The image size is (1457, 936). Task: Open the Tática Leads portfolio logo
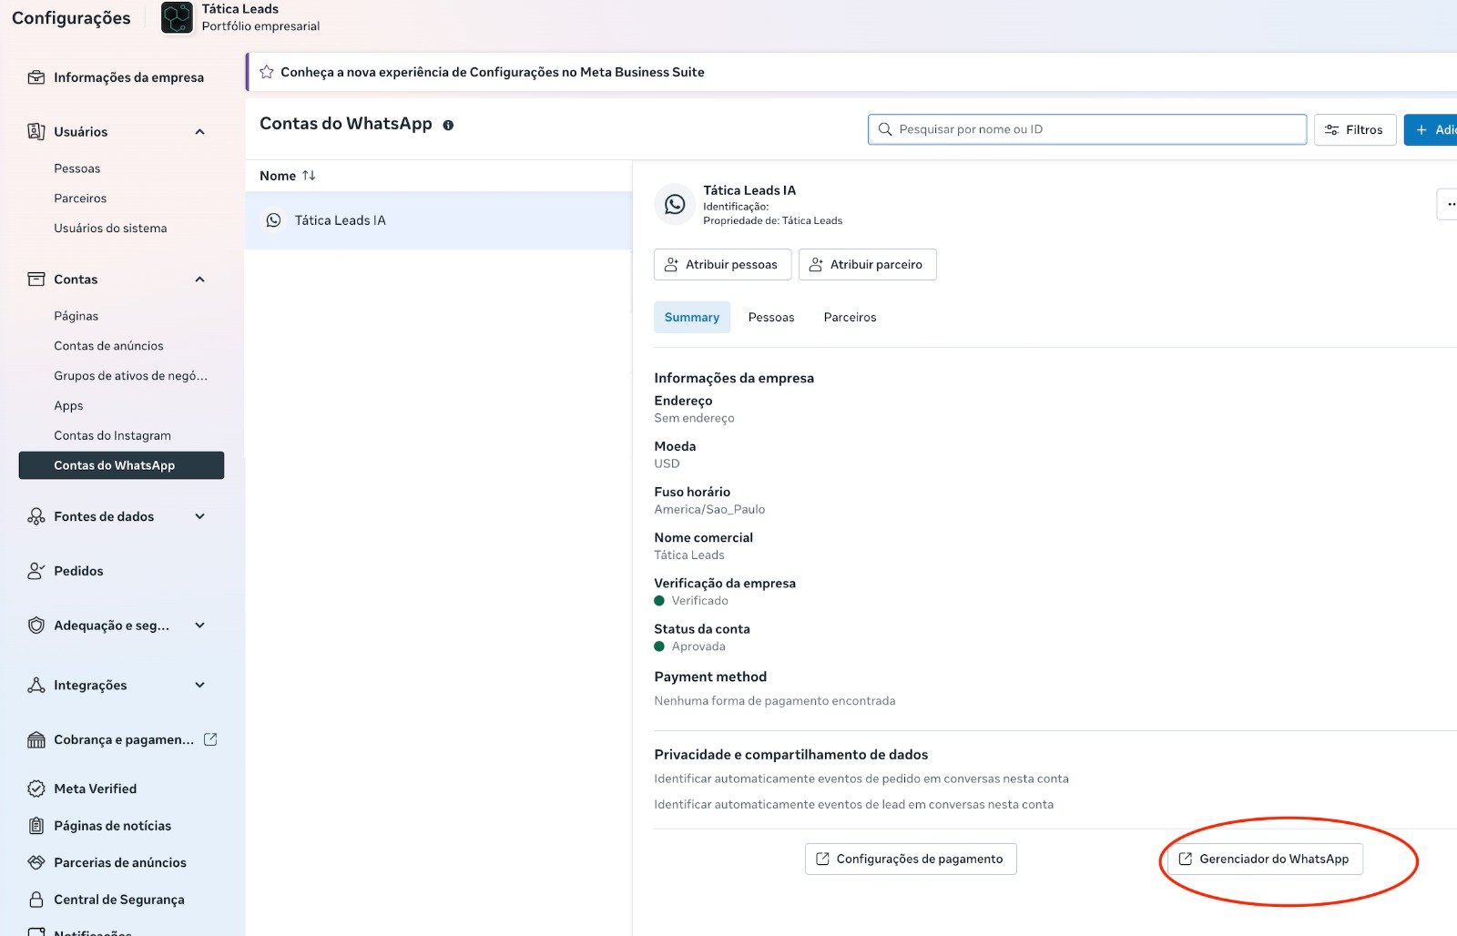click(177, 17)
